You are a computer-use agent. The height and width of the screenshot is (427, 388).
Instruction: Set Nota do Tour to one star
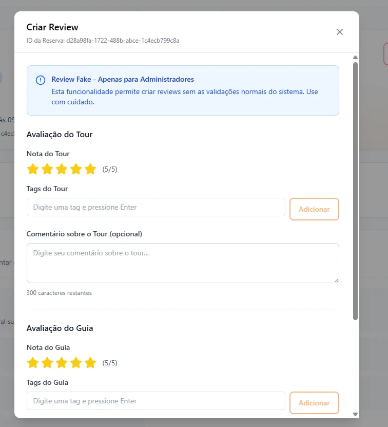33,169
